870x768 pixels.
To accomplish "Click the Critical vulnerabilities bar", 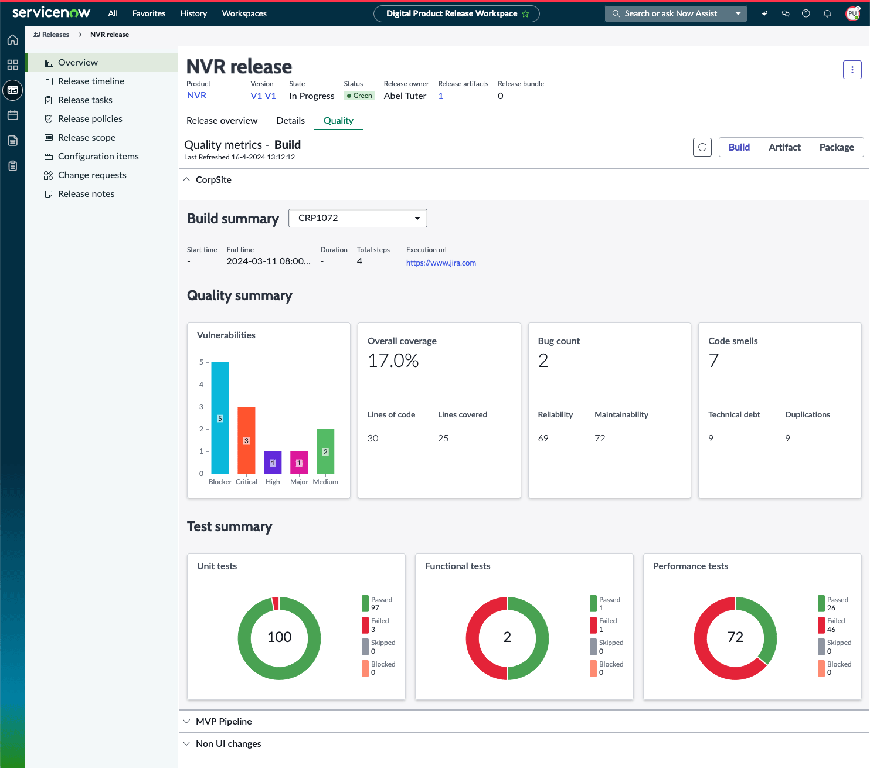I will tap(246, 440).
